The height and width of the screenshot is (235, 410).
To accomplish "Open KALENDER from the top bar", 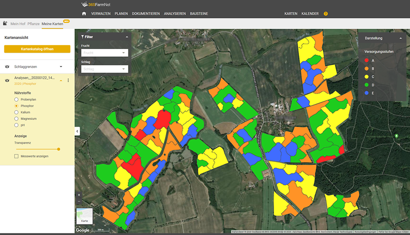I will tap(310, 13).
